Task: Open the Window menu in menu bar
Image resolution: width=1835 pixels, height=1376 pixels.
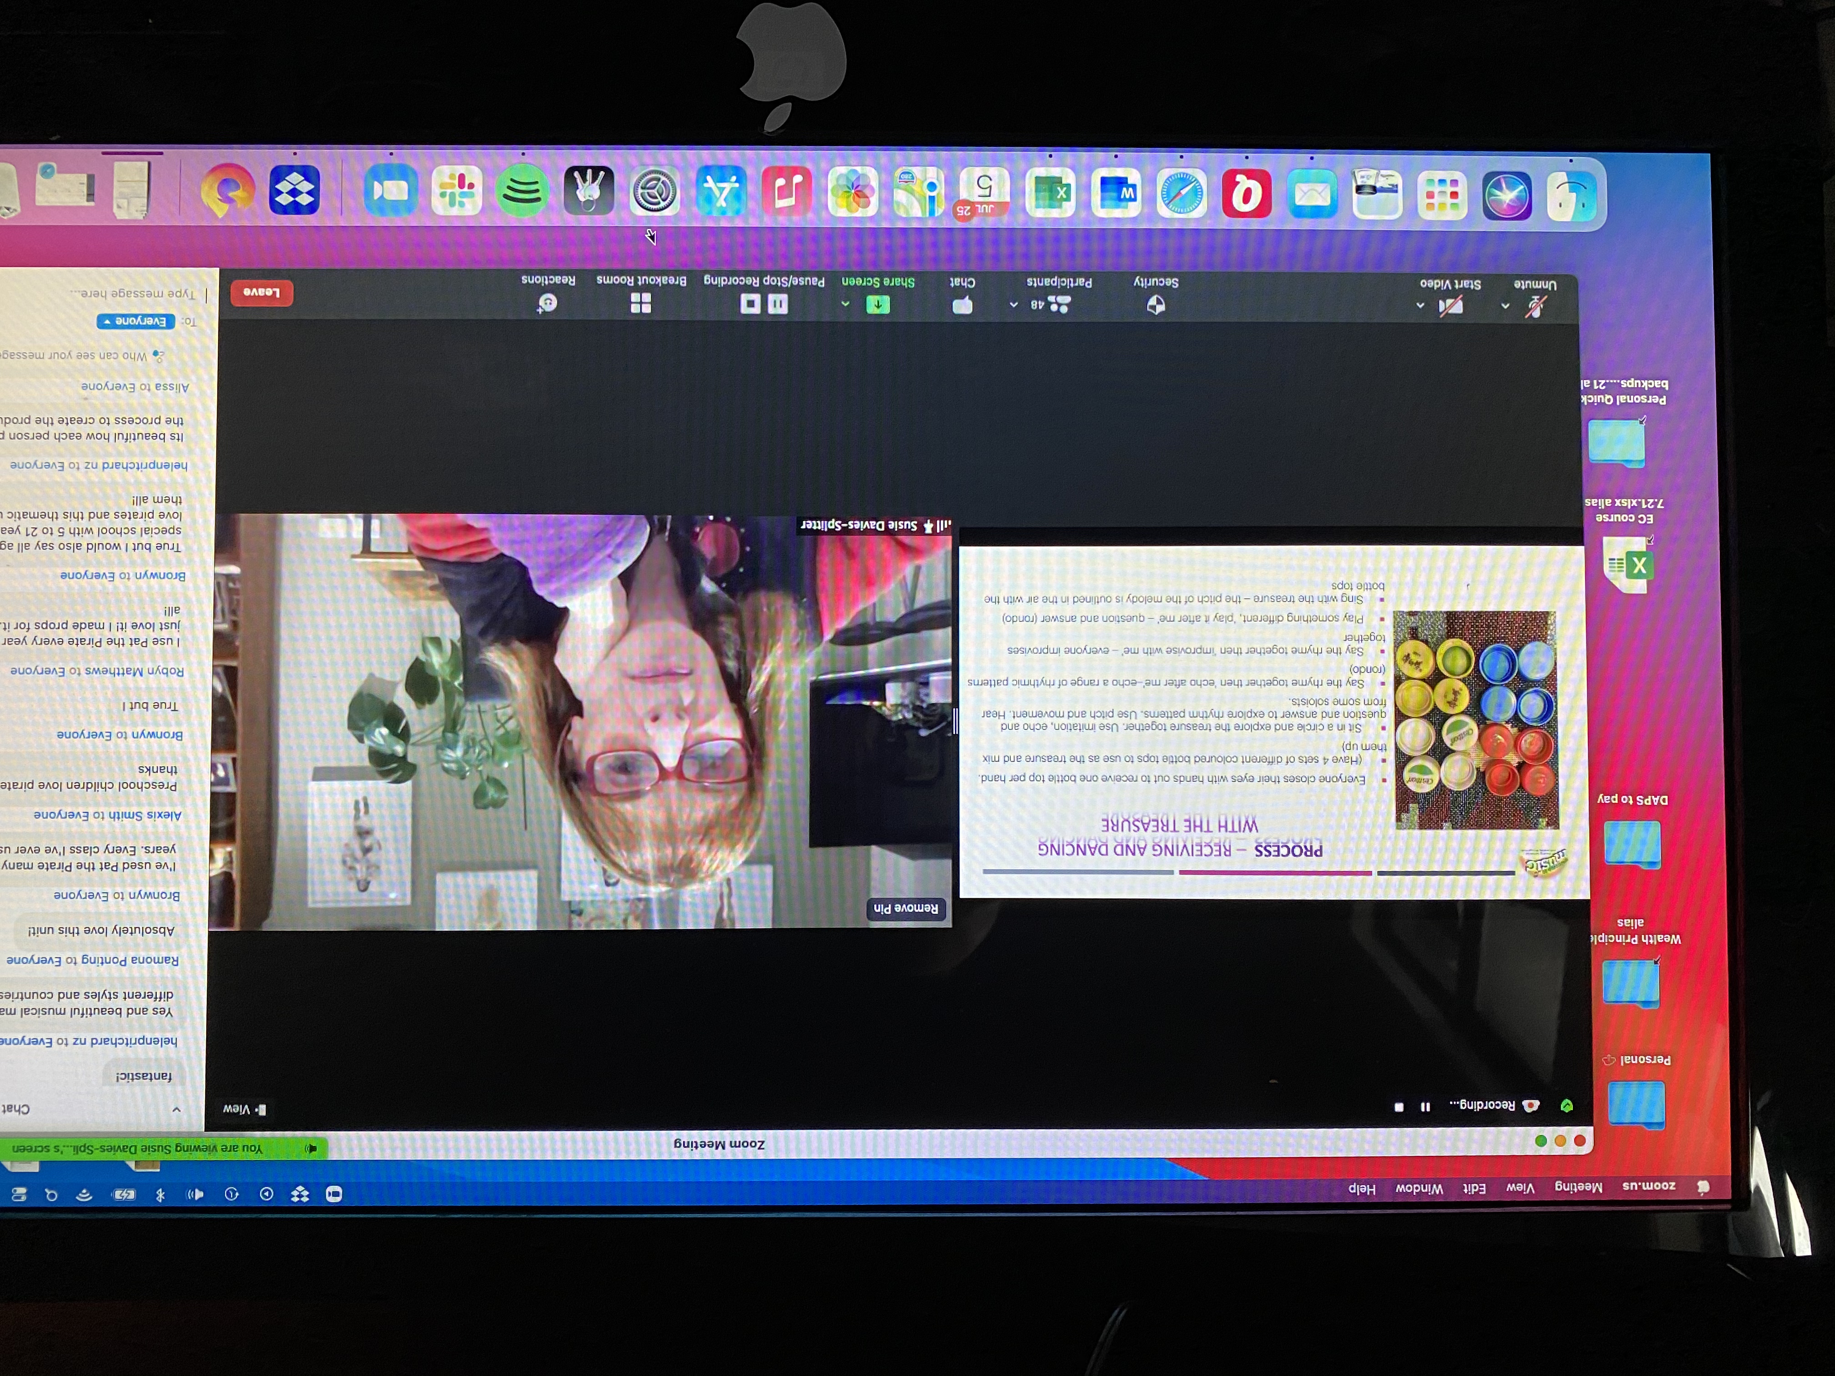Action: click(x=1419, y=1189)
